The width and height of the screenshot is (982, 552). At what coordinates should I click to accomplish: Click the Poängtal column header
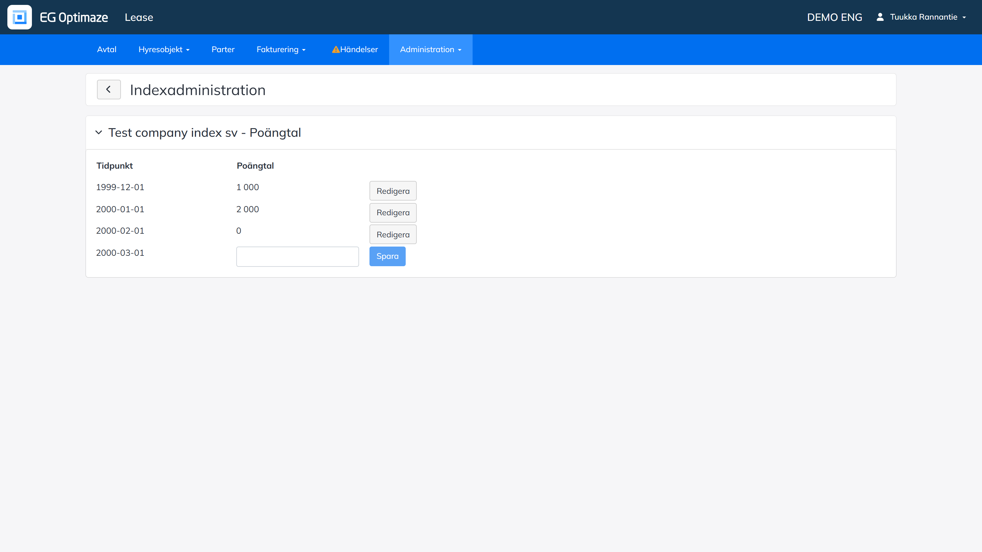(255, 166)
